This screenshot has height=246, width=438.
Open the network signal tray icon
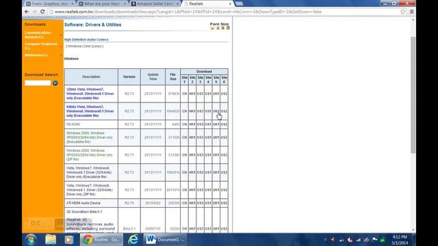(359, 240)
